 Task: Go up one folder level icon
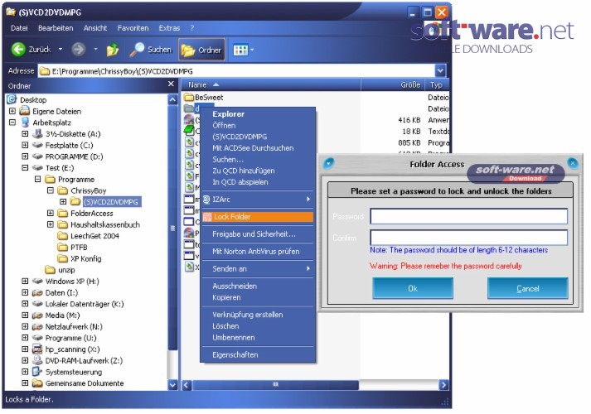(x=113, y=50)
